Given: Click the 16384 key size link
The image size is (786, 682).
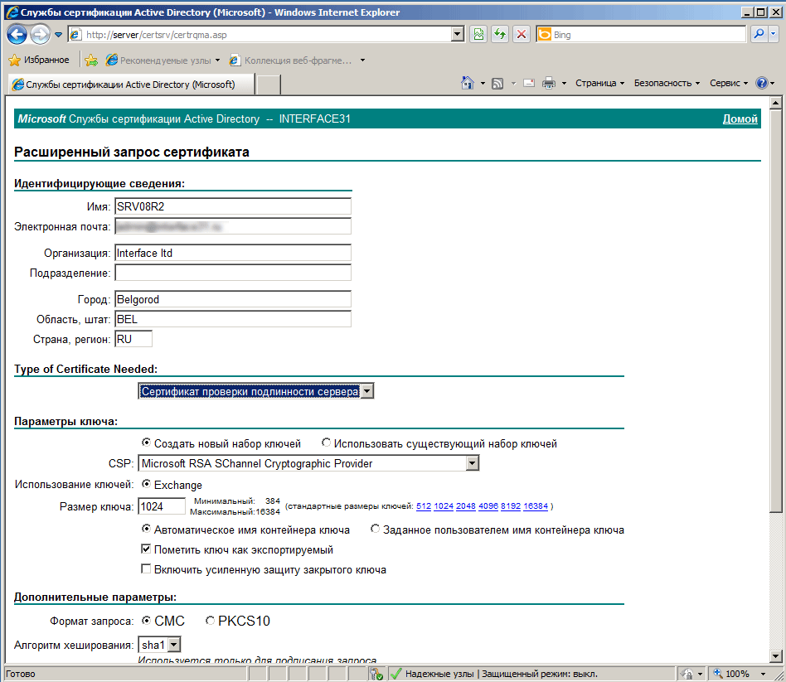Looking at the screenshot, I should (536, 506).
